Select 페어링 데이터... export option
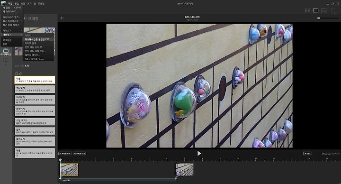The image size is (341, 184). [38, 55]
